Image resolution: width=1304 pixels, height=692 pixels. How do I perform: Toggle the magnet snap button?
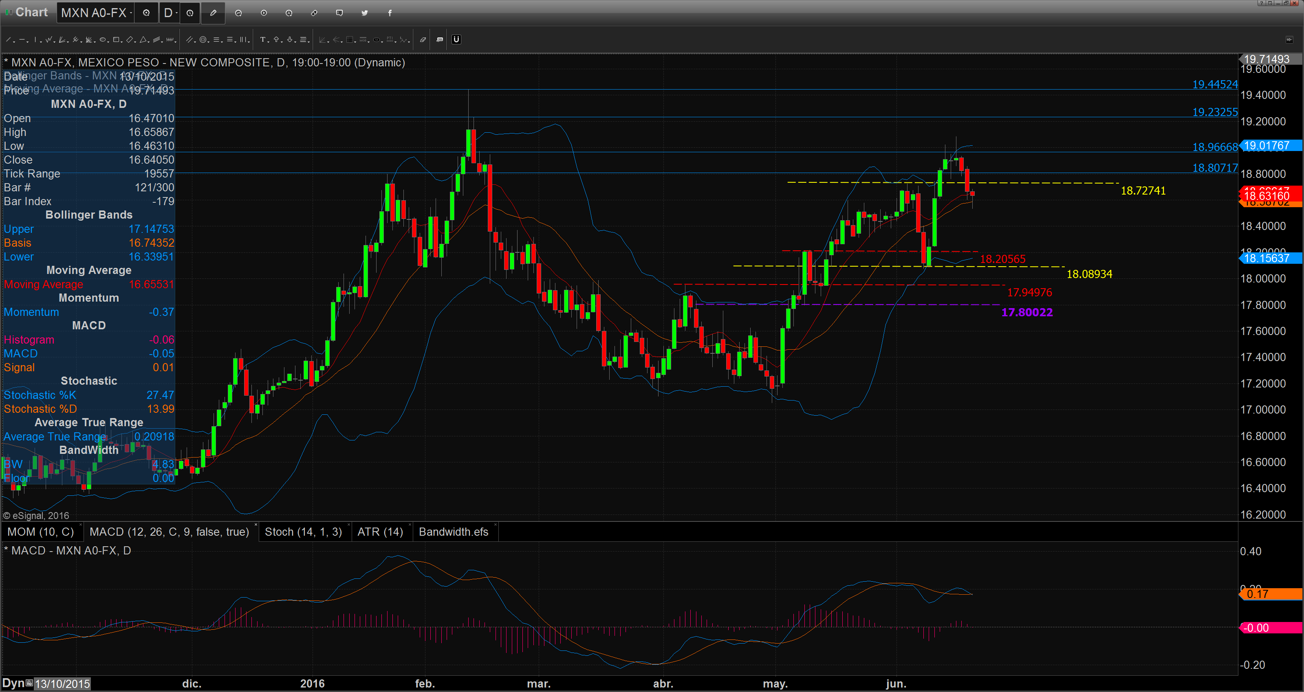pos(456,39)
